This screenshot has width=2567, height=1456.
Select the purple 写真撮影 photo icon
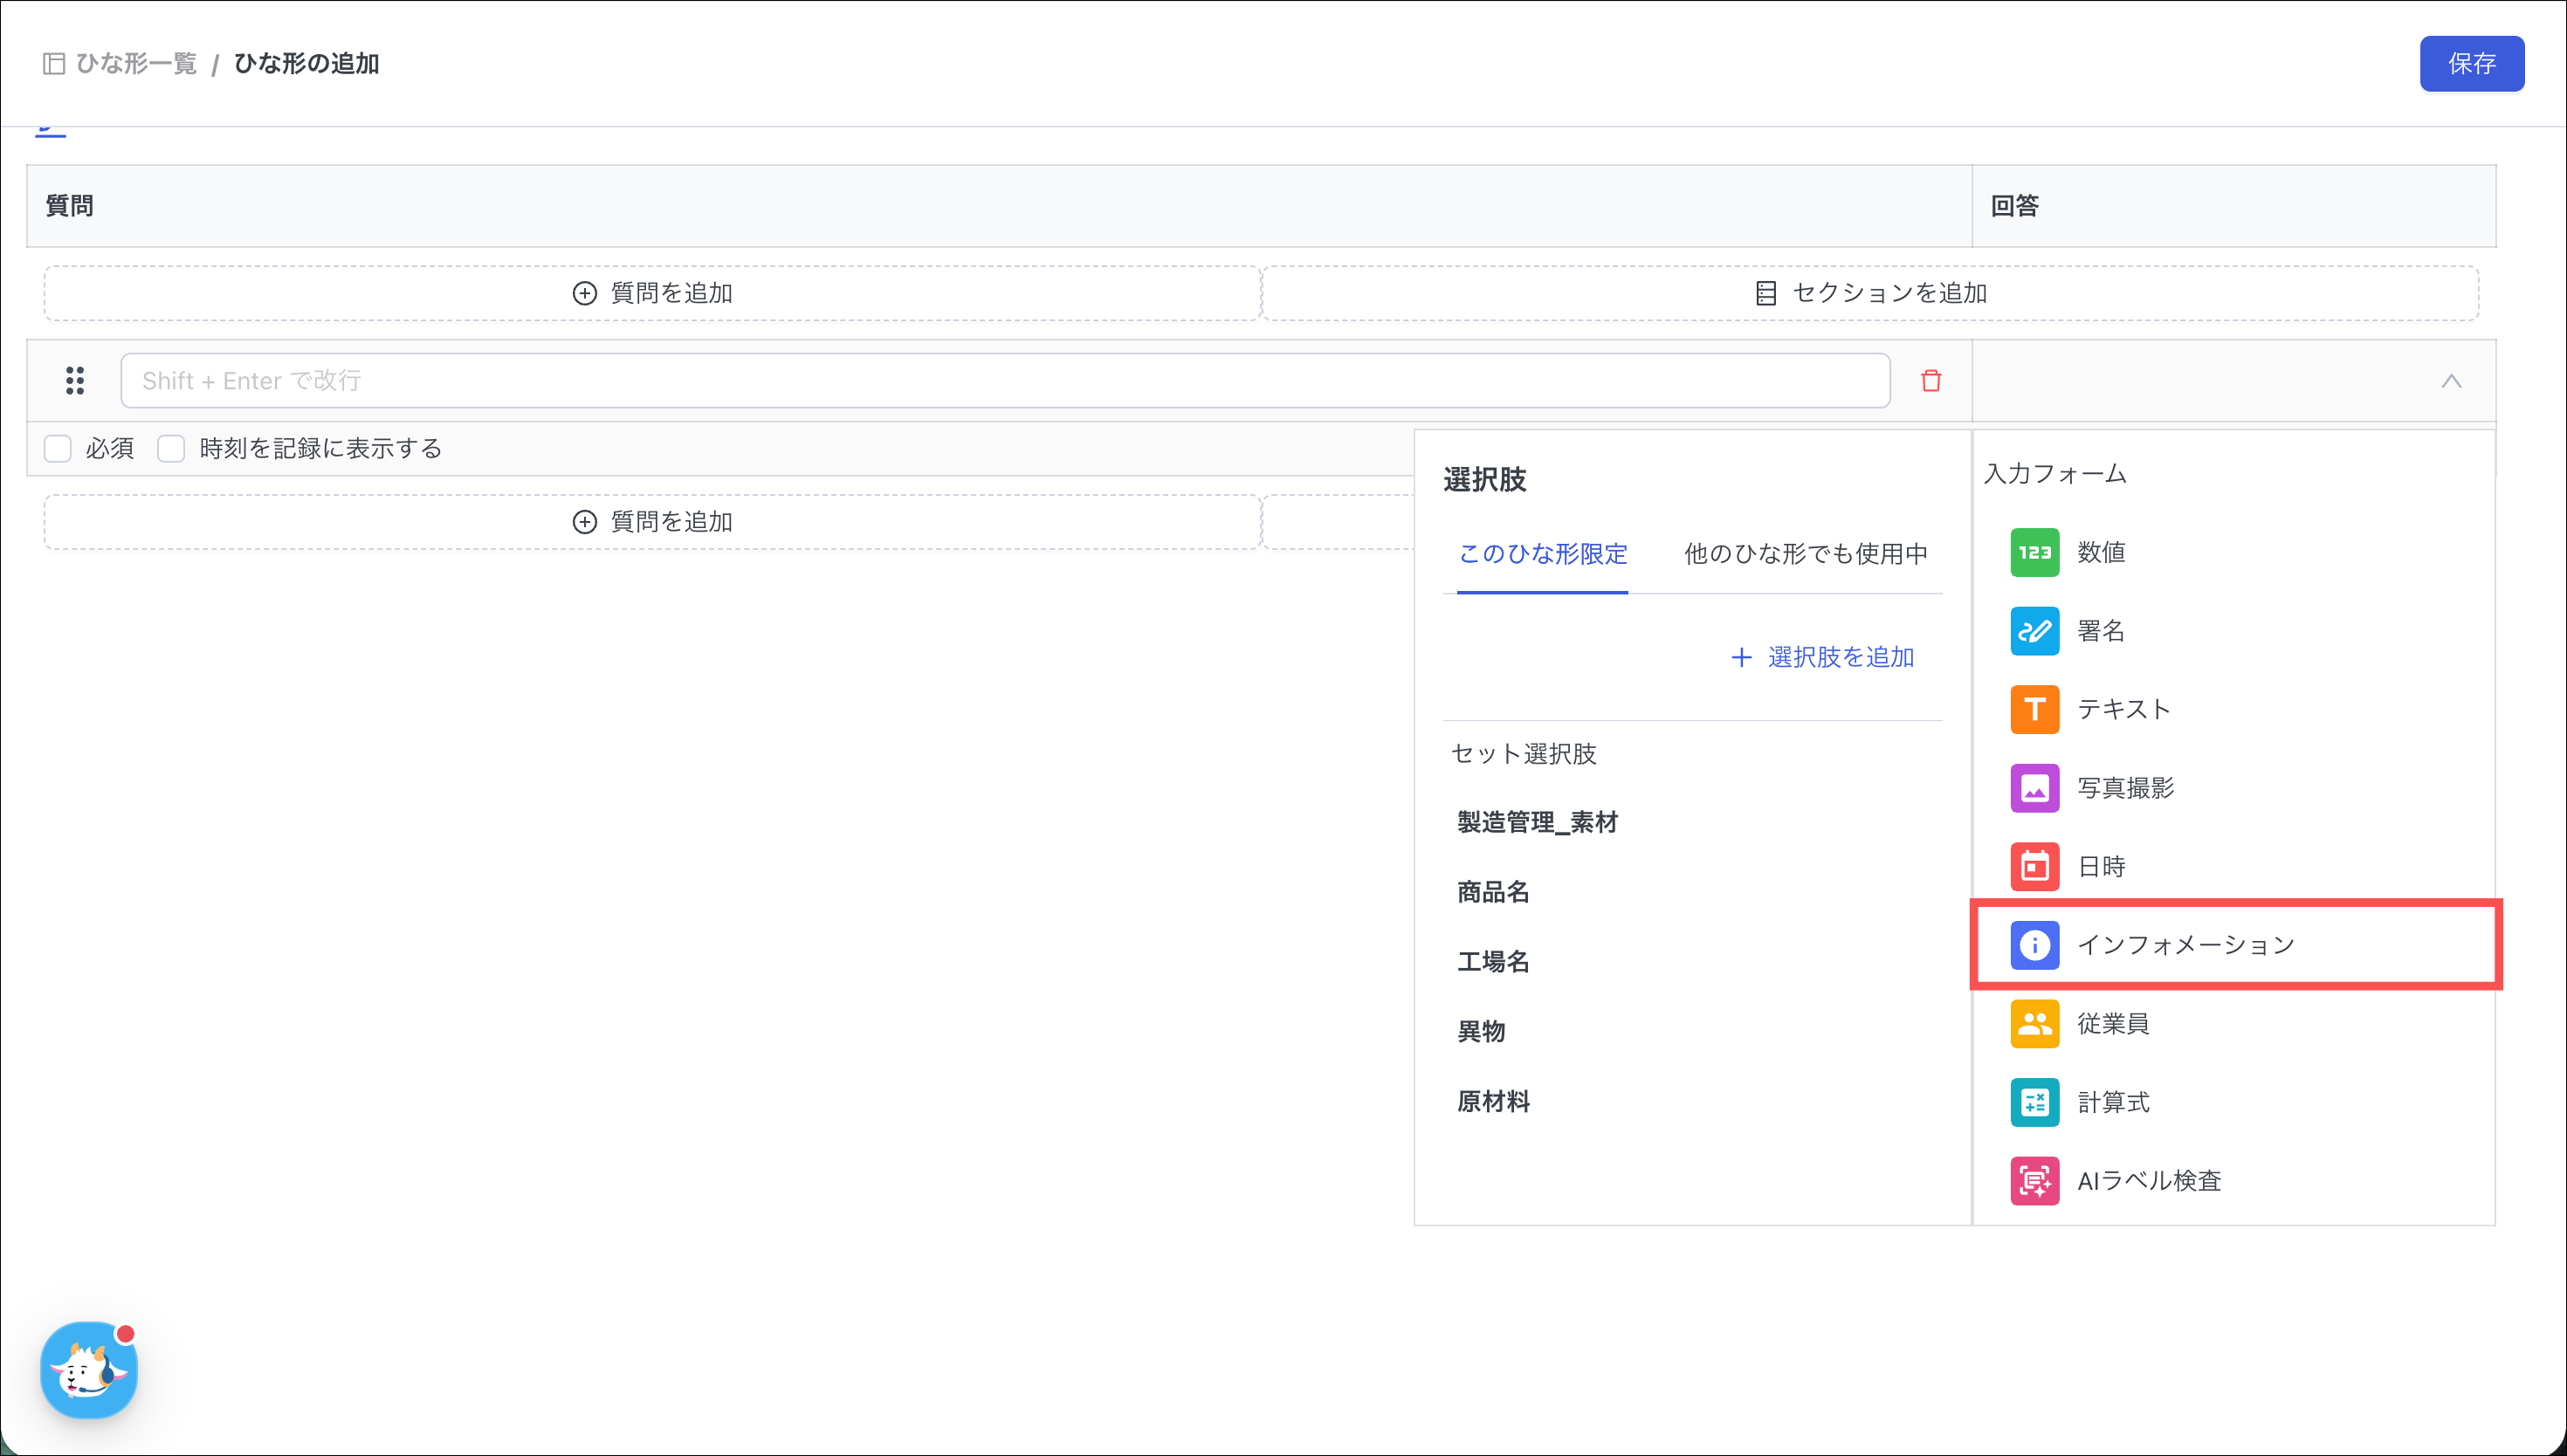(2034, 788)
